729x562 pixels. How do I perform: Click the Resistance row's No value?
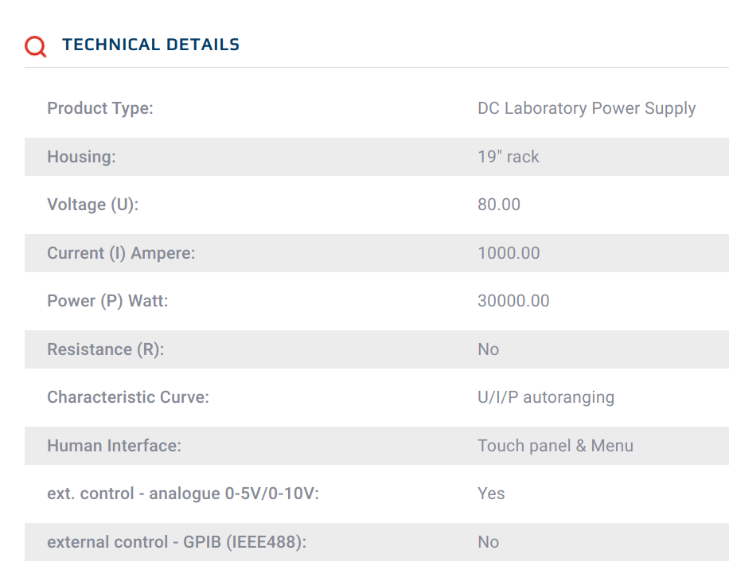(x=488, y=349)
